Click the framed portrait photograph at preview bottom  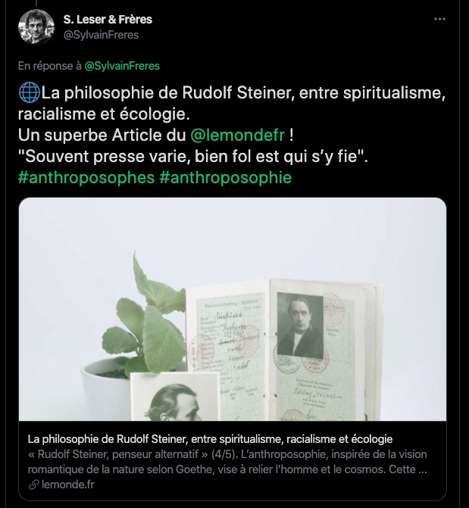click(x=173, y=397)
